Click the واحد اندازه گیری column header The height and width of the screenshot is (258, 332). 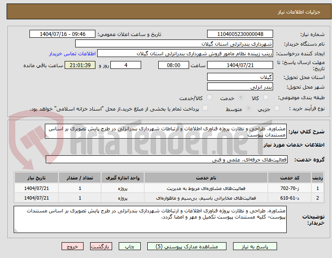123,178
